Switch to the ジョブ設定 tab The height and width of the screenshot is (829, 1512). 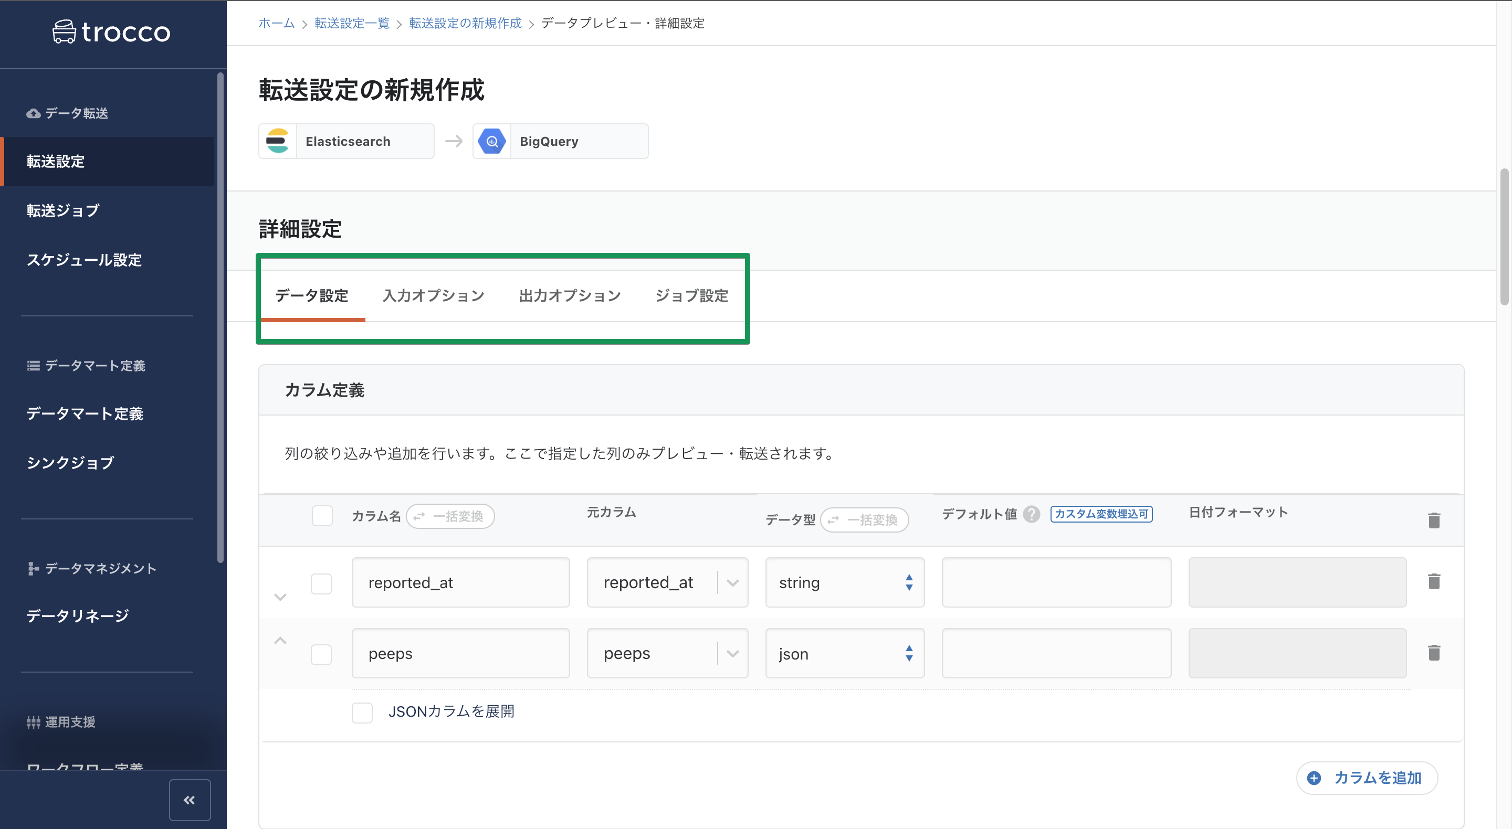tap(692, 296)
